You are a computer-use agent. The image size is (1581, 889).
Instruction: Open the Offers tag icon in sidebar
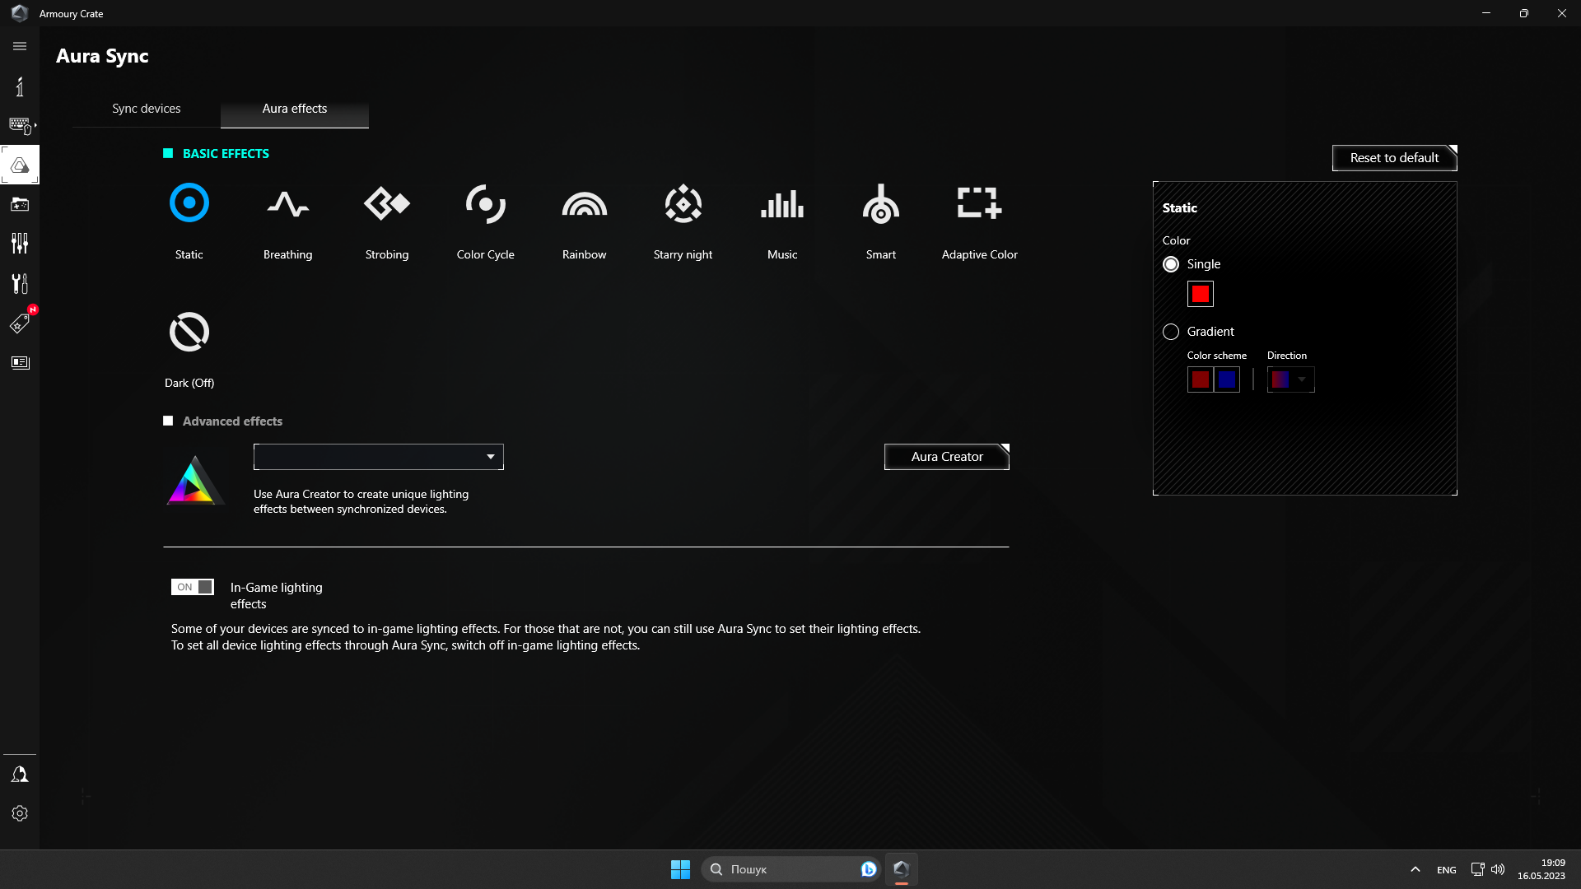20,323
